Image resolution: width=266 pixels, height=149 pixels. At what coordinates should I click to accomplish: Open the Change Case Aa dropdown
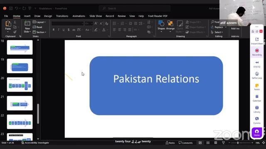coord(88,30)
